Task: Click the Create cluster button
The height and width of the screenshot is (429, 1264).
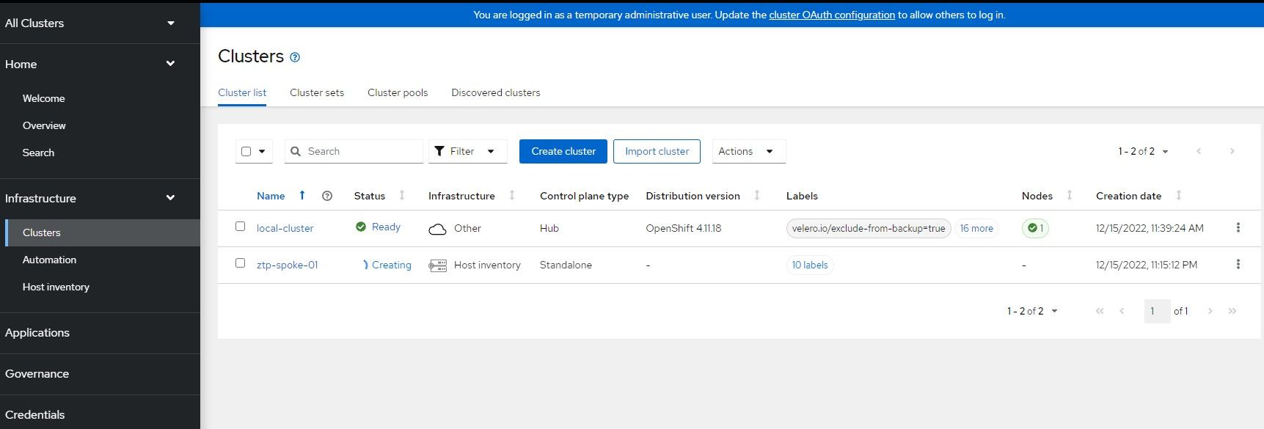Action: [563, 151]
